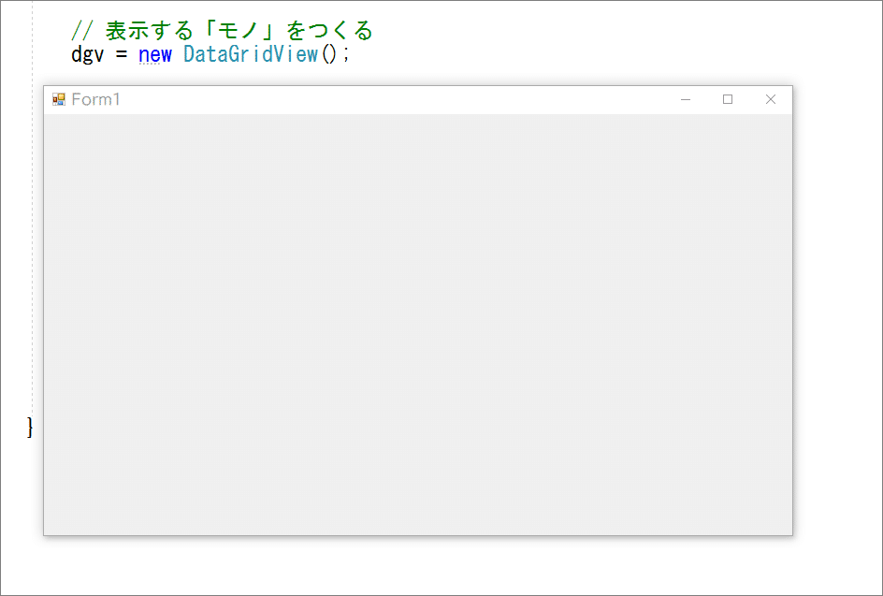
Task: Click the variable name "dgv" in the code
Action: tap(87, 54)
